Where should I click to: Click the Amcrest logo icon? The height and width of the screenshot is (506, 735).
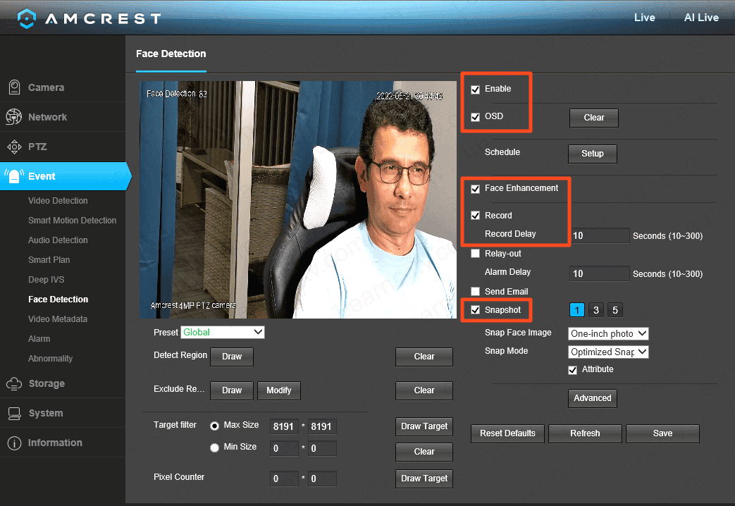coord(26,18)
